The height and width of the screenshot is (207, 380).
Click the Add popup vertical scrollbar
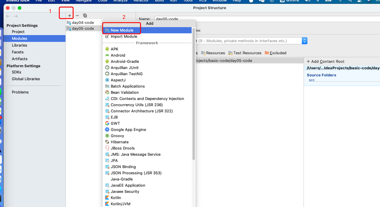tap(194, 94)
